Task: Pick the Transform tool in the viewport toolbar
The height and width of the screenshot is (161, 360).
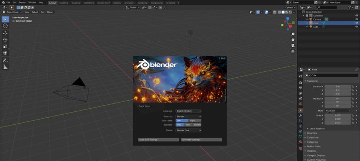Action: pos(5,53)
